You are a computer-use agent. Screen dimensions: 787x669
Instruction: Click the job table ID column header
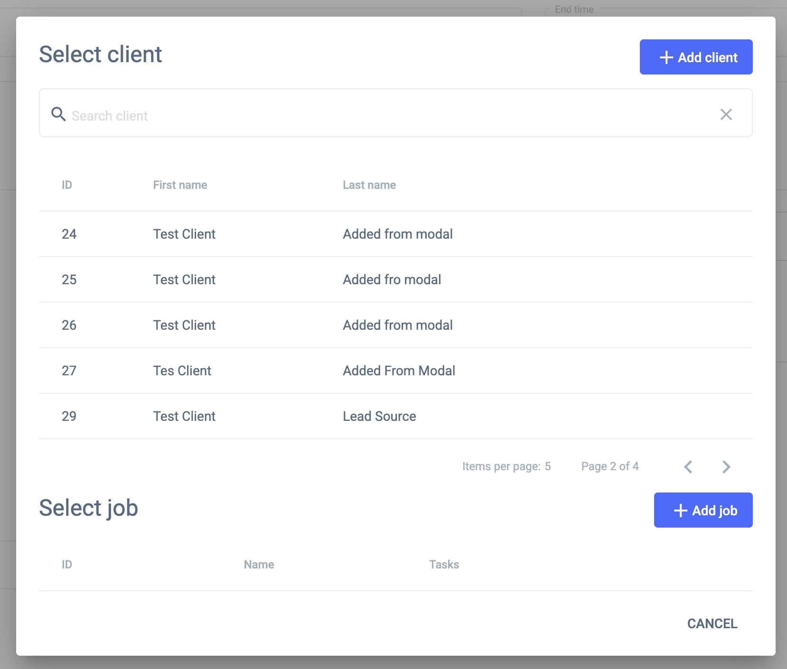[x=67, y=565]
